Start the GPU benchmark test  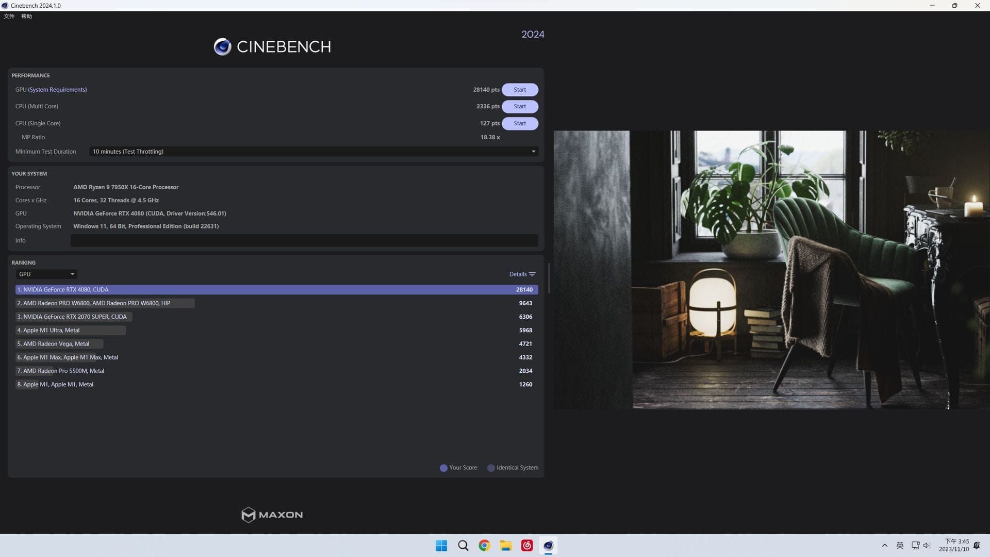520,90
